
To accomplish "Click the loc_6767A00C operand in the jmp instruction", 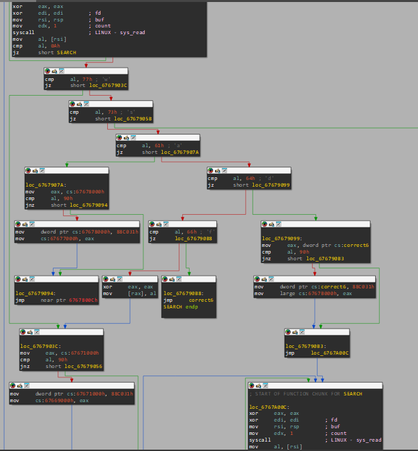I will tap(330, 353).
